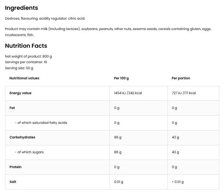
Task: Click the Nutrition Facts heading
Action: [x=26, y=46]
